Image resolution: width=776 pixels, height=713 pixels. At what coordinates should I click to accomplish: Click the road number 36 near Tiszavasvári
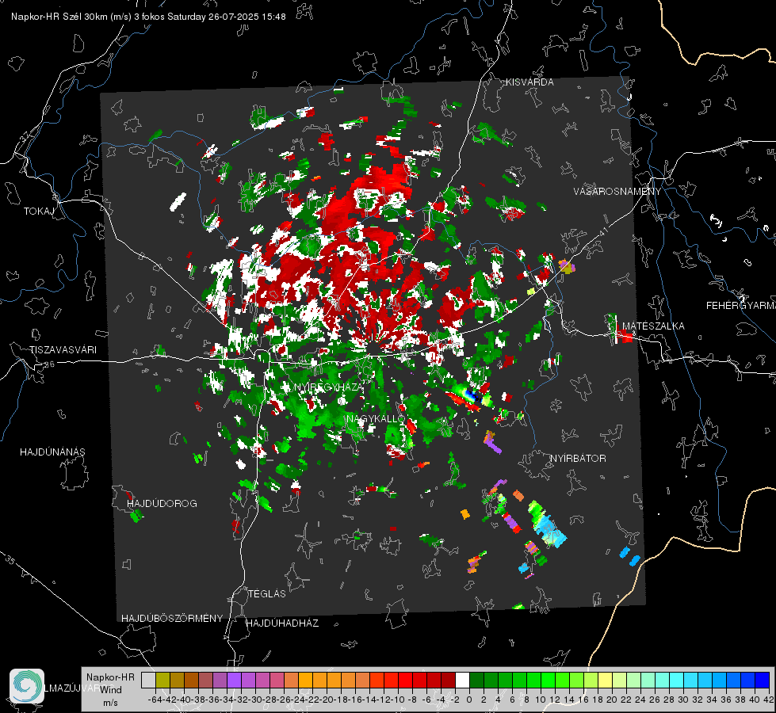click(49, 364)
